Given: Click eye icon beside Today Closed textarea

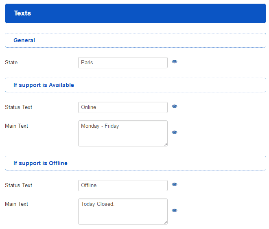Looking at the screenshot, I should pyautogui.click(x=175, y=211).
